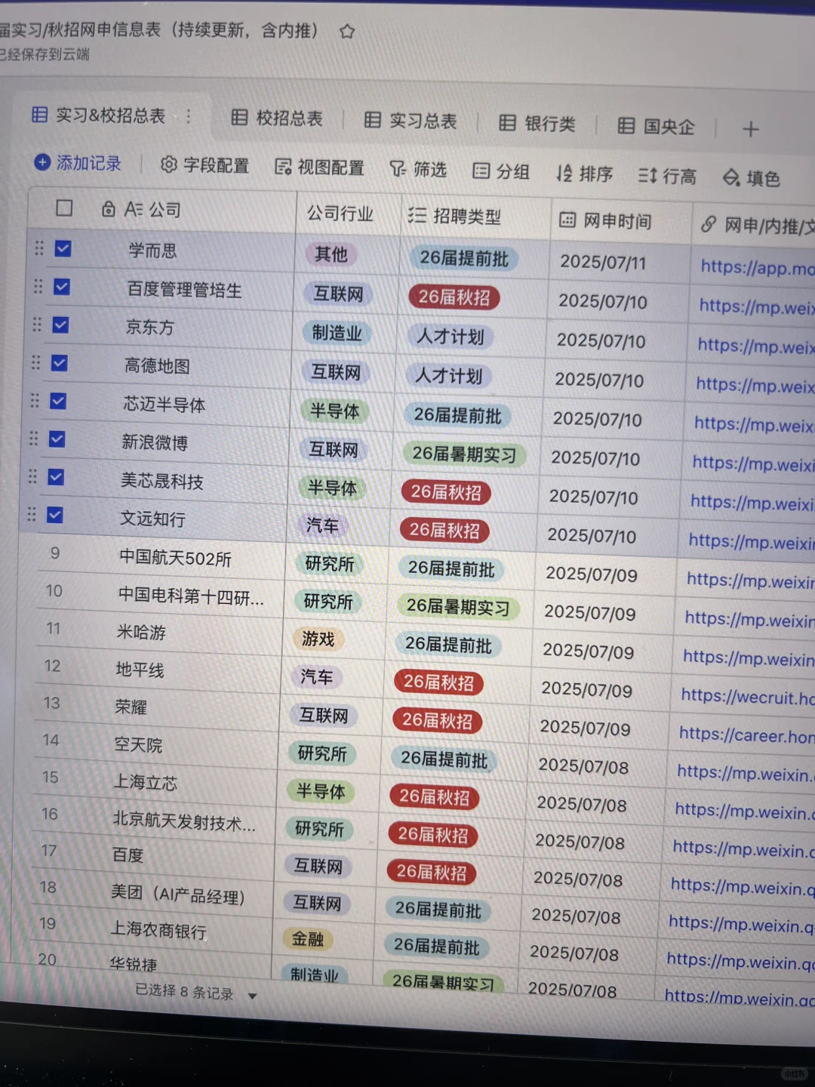
Task: Open the three-dot menu of 实习&校招总表 tab
Action: coord(189,116)
